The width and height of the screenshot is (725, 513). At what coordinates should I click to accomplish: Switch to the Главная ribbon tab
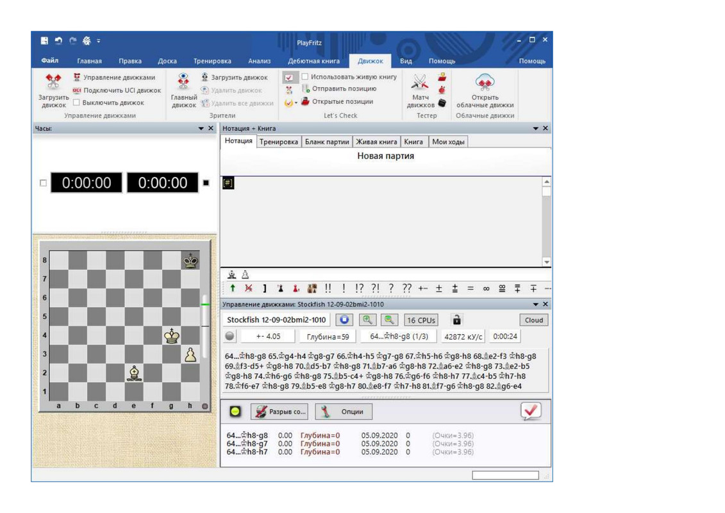[x=89, y=60]
